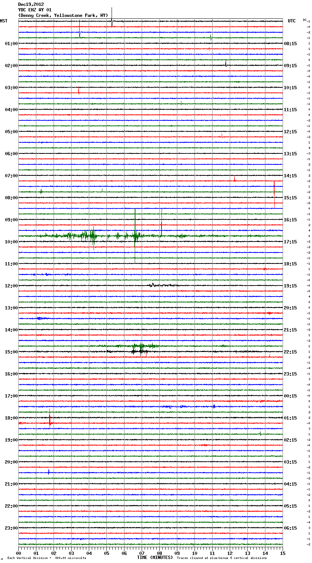
Task: Select the "07:00" MST hour label
Action: (11, 176)
